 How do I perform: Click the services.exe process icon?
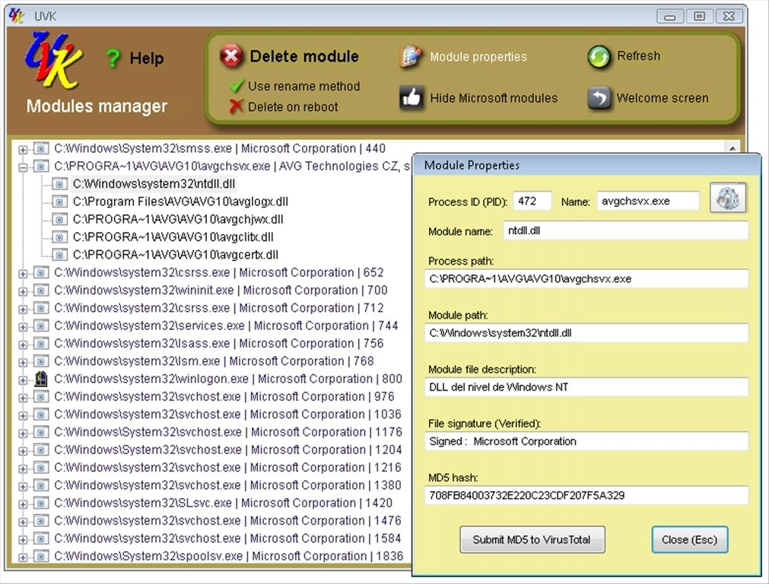[41, 326]
